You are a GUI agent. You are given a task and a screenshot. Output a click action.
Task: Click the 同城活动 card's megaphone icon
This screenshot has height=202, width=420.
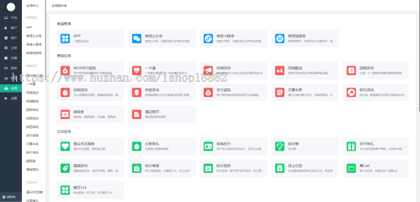click(208, 71)
